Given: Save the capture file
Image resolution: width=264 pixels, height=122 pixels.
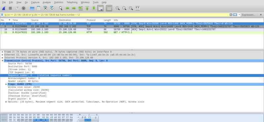Looking at the screenshot, I should click(39, 8).
